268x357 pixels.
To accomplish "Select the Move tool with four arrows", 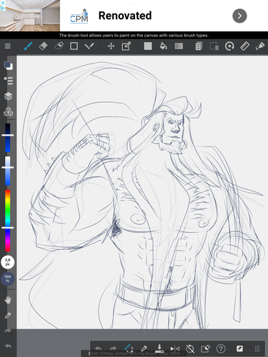I will pos(111,46).
